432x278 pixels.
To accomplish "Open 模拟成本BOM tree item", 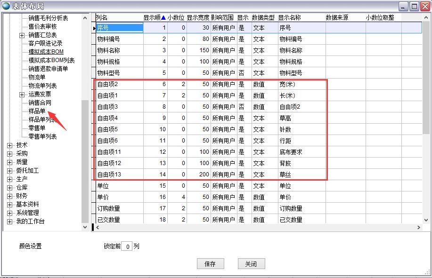I will click(x=46, y=52).
